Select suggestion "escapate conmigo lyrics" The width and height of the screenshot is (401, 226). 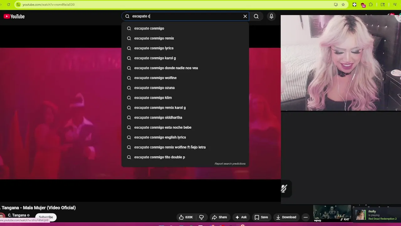click(x=185, y=48)
